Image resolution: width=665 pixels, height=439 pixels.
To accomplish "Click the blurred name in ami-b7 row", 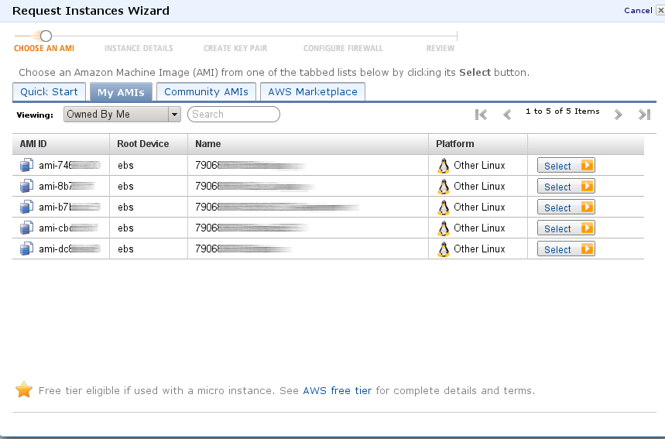I will pyautogui.click(x=277, y=207).
